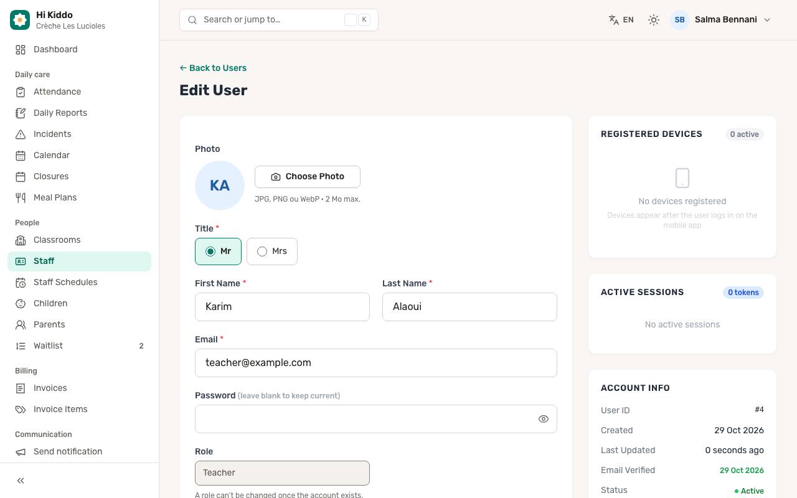Viewport: 797px width, 498px height.
Task: Click the Email field with teacher@example.com
Action: tap(376, 363)
